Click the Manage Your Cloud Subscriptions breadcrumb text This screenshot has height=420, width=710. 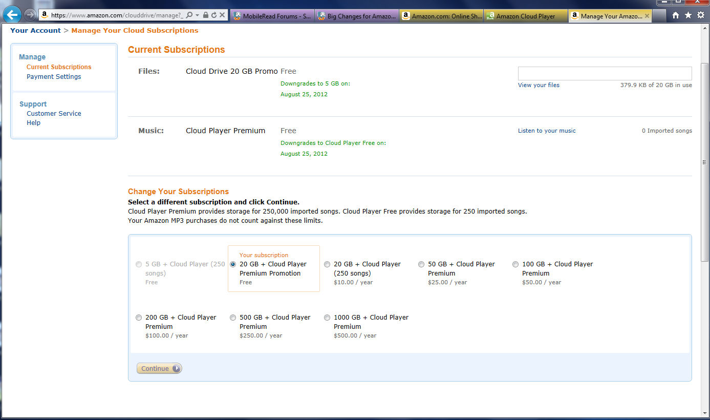pyautogui.click(x=135, y=30)
